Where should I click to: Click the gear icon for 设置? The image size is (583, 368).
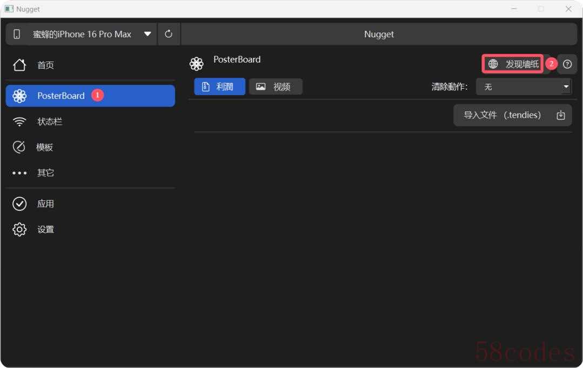(x=19, y=230)
